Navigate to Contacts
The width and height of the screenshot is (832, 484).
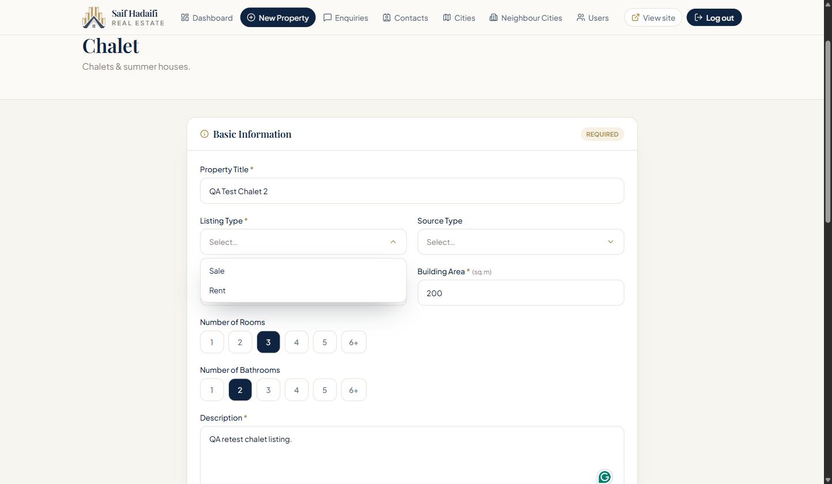(x=405, y=17)
